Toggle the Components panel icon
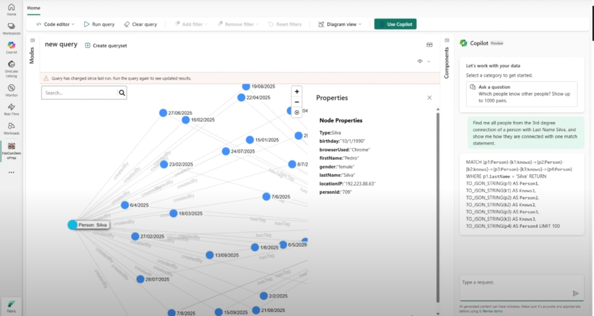The width and height of the screenshot is (594, 316). [447, 40]
